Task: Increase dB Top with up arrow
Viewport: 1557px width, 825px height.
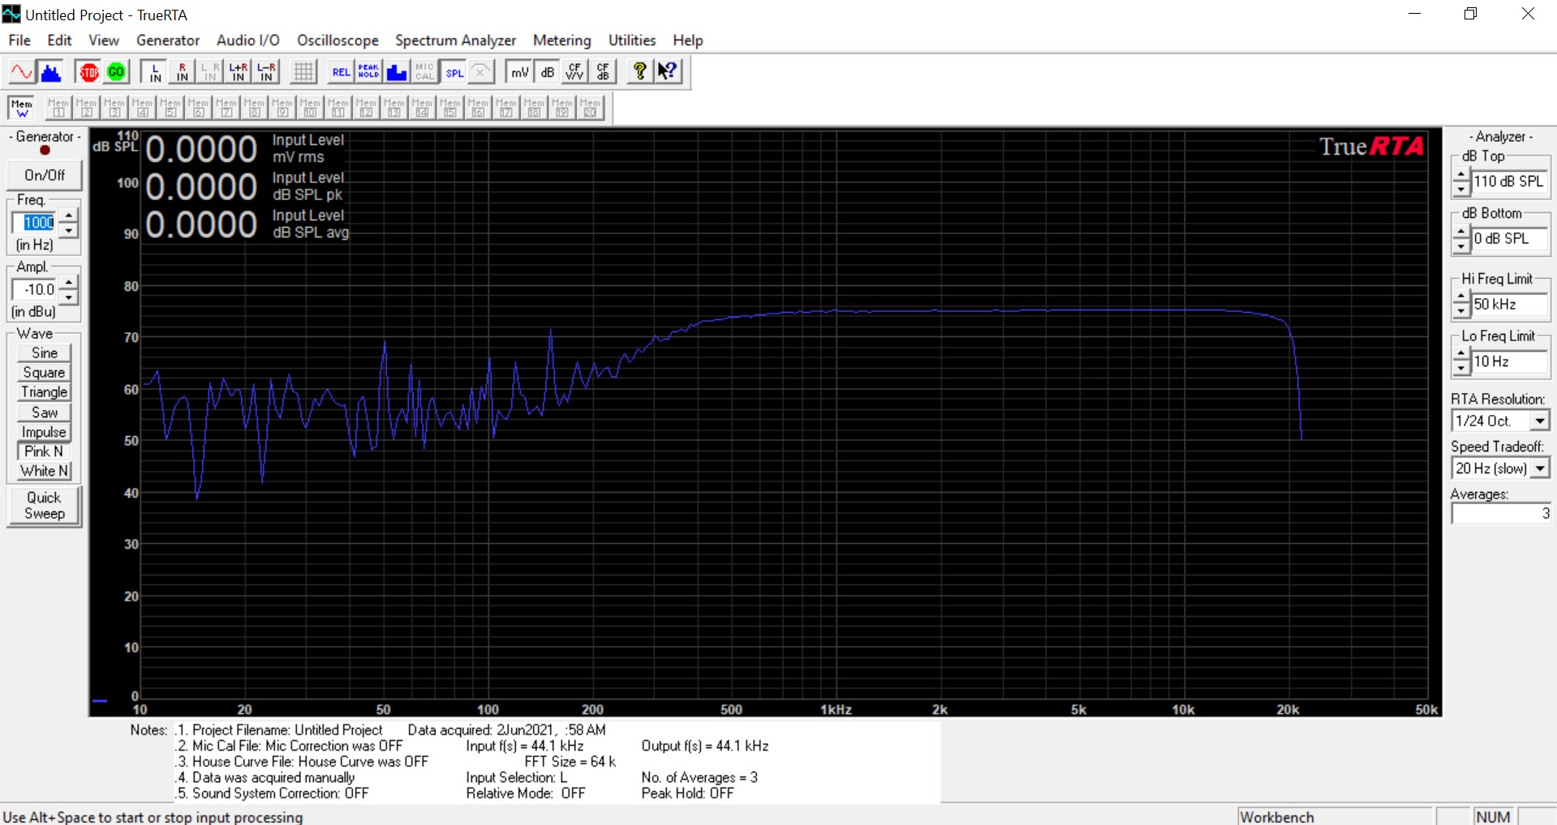Action: pos(1461,175)
